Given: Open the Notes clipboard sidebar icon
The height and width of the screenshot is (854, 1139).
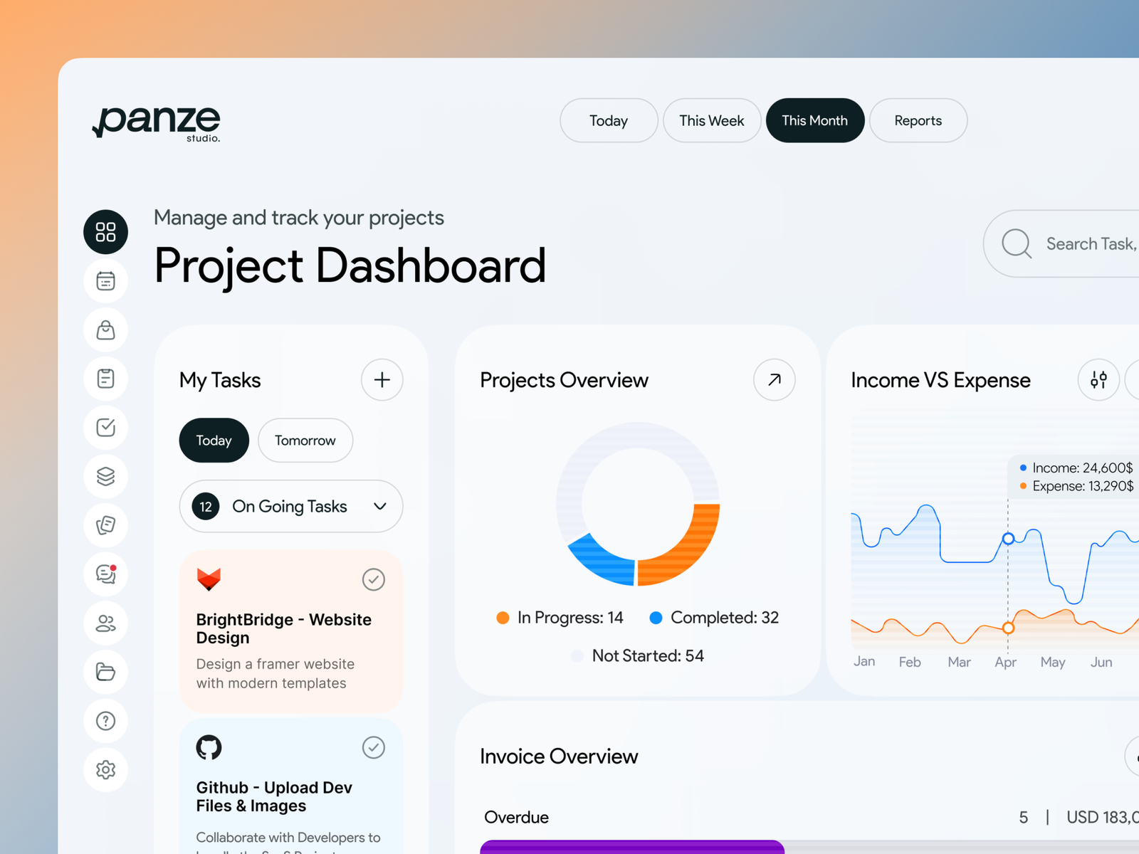Looking at the screenshot, I should coord(105,379).
